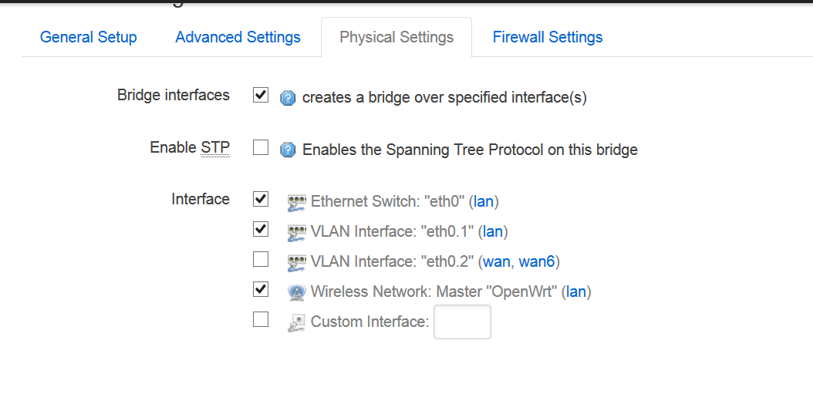This screenshot has width=813, height=411.
Task: Tick the Custom Interface checkbox
Action: pyautogui.click(x=261, y=319)
